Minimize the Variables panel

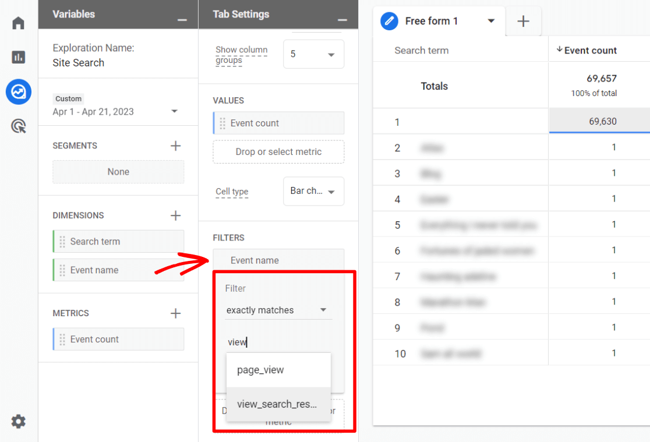click(182, 20)
